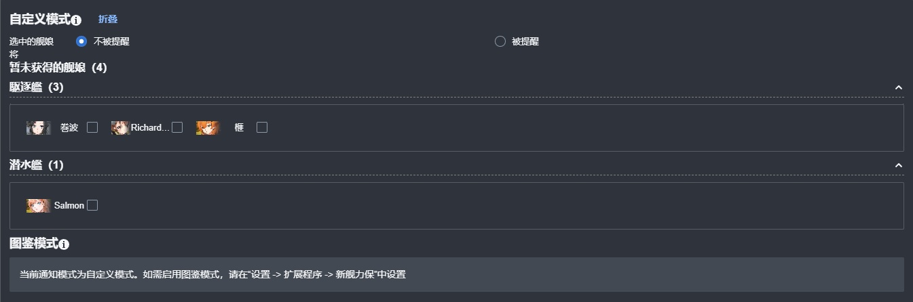Viewport: 913px width, 302px height.
Task: Click info icon beside 自定义模式 heading
Action: (x=76, y=20)
